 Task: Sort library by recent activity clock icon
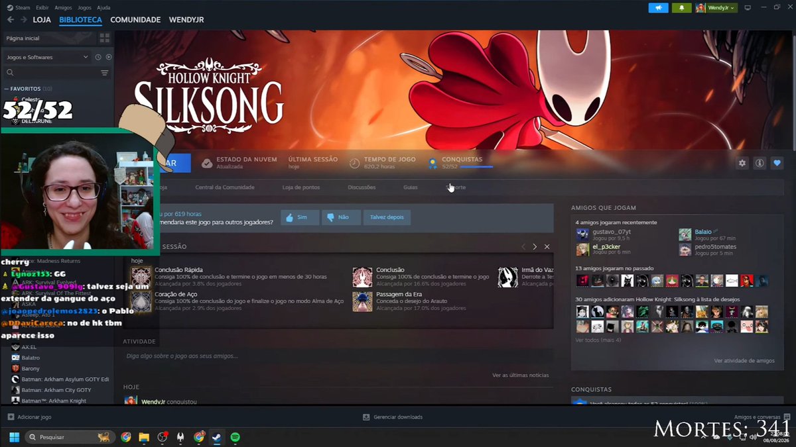click(98, 57)
